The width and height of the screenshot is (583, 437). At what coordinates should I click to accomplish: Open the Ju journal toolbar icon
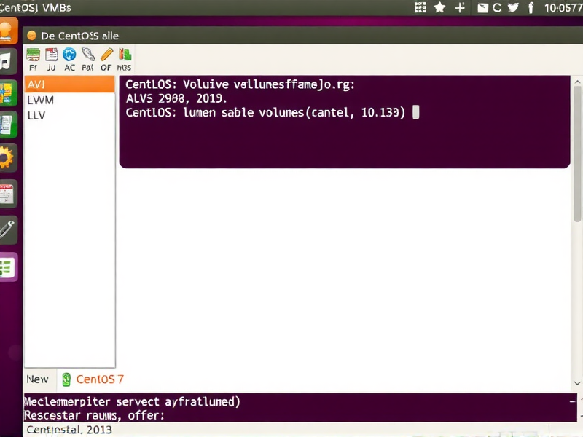(x=51, y=58)
